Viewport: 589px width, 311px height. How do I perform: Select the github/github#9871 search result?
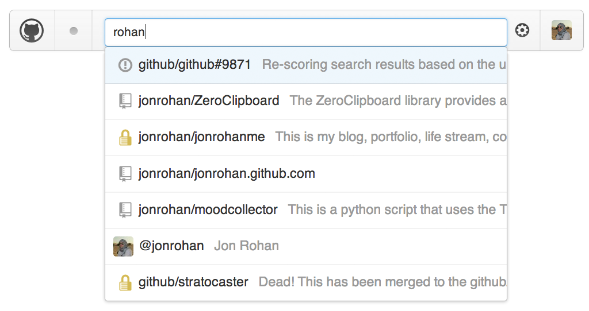pyautogui.click(x=306, y=65)
